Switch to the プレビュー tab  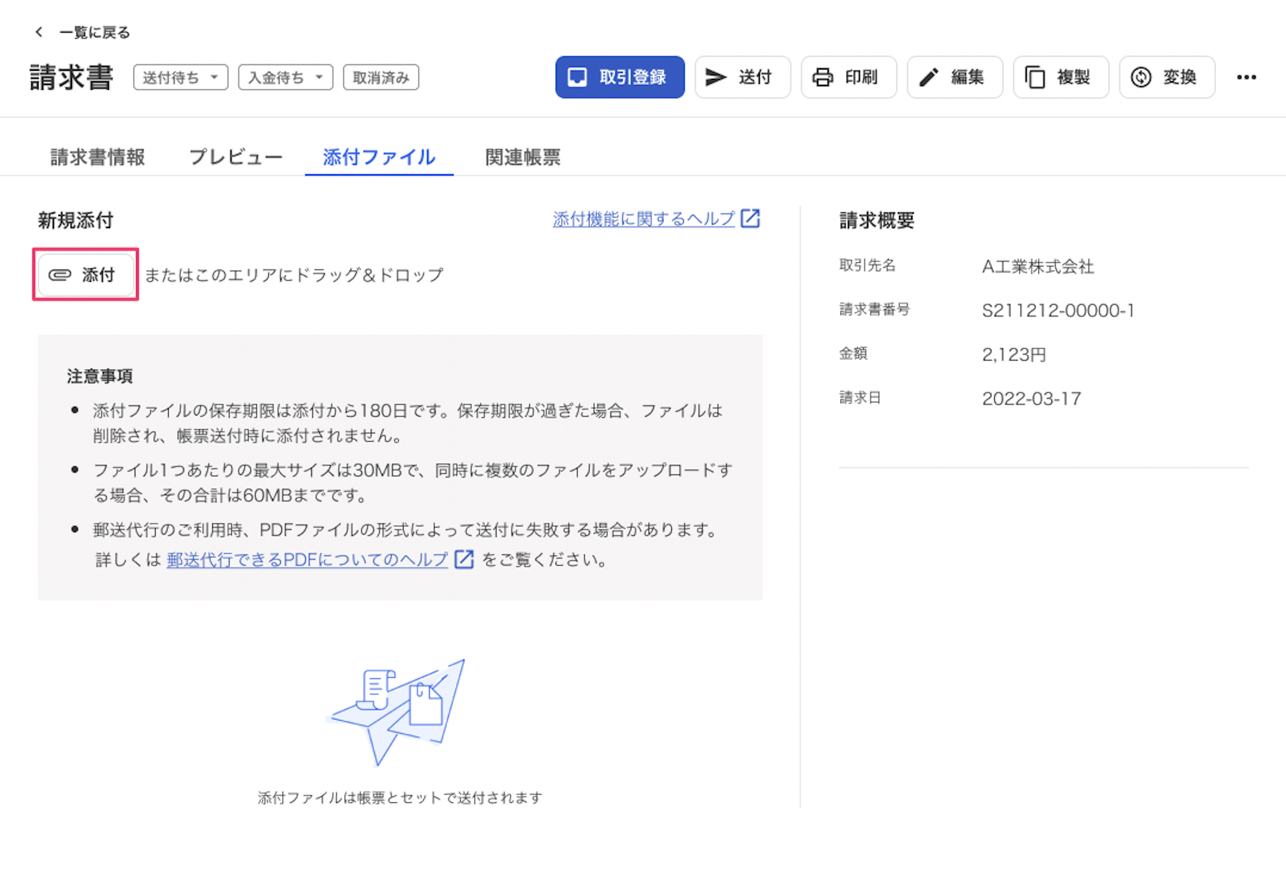click(235, 157)
